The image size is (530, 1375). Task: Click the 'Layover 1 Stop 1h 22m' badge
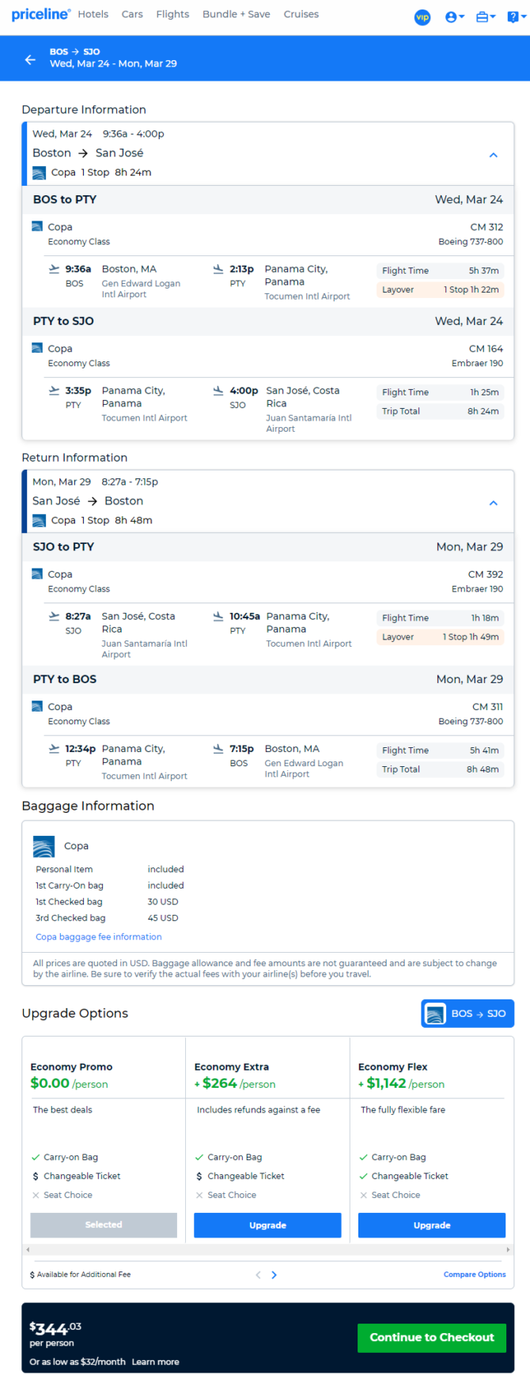coord(441,289)
